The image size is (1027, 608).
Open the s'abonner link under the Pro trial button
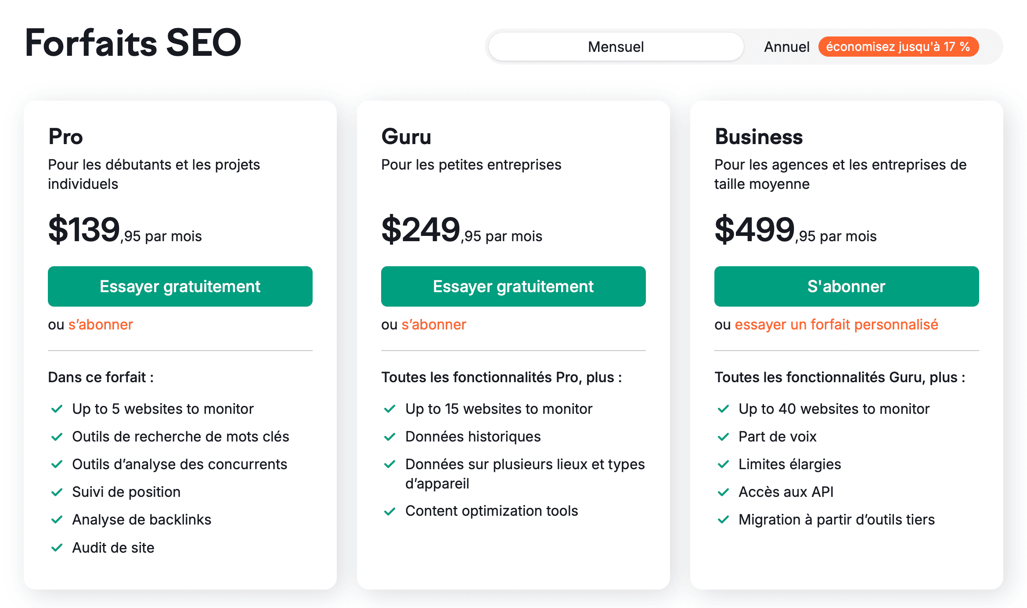pyautogui.click(x=101, y=325)
